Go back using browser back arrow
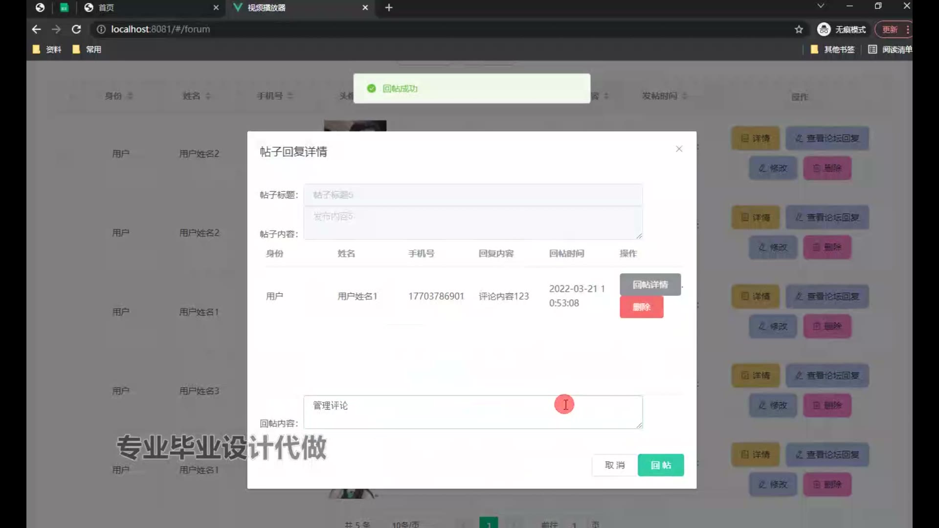Image resolution: width=939 pixels, height=528 pixels. (36, 29)
